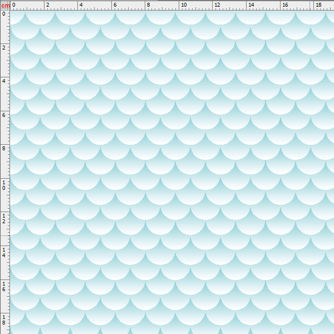Click the 10 mark on horizontal ruler
Viewport: 334px width, 334px height.
click(184, 4)
